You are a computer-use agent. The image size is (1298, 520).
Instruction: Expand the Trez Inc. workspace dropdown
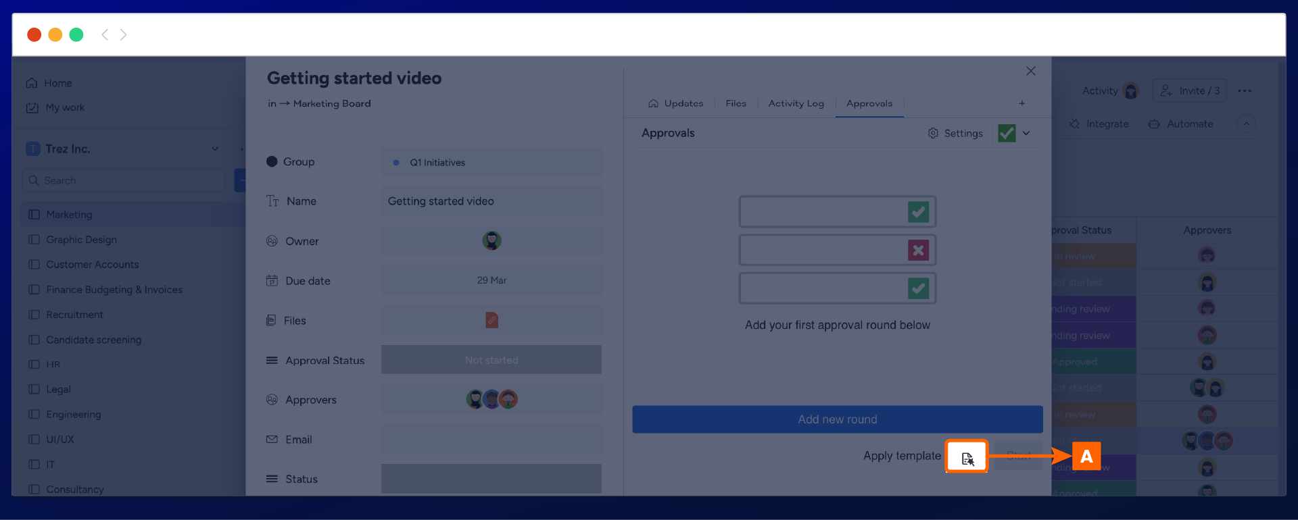[215, 149]
